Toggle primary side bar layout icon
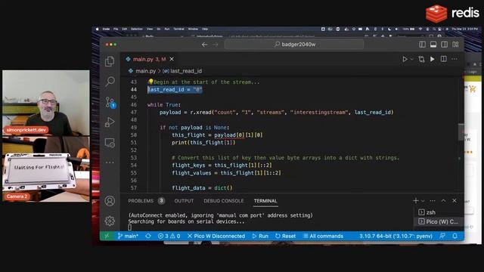The width and height of the screenshot is (484, 272). 422,45
